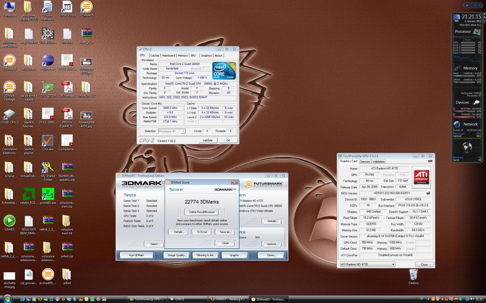
Task: Select pifast.zip archive icon
Action: click(67, 250)
